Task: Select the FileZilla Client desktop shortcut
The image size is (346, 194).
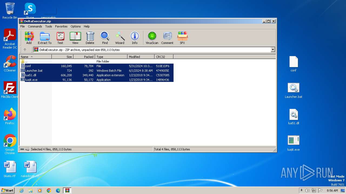Action: pos(10,90)
